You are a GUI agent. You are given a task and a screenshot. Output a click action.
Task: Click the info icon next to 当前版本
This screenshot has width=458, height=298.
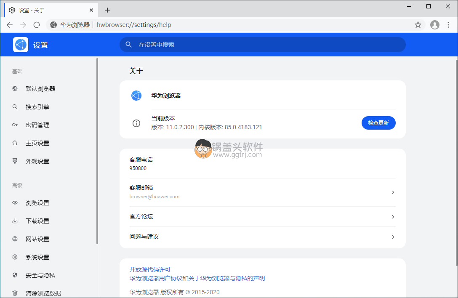pos(136,123)
